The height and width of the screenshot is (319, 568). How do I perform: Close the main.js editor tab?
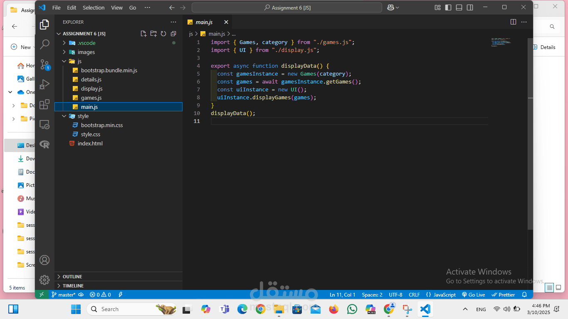pos(226,22)
